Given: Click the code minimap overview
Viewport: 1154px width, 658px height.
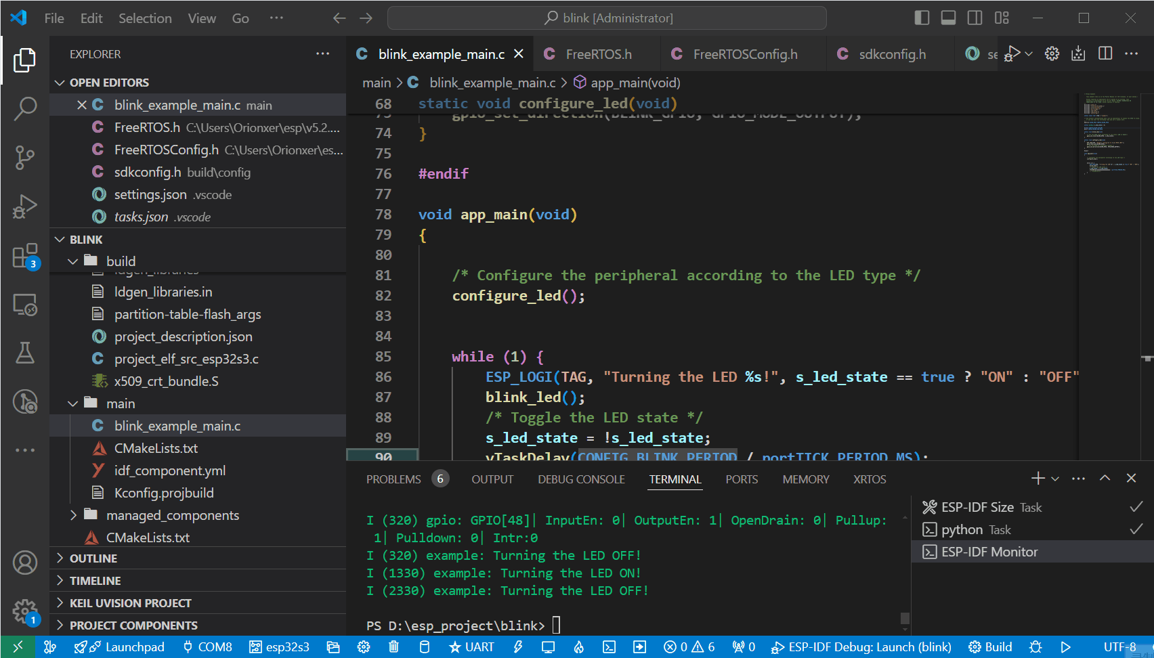Looking at the screenshot, I should click(1112, 135).
